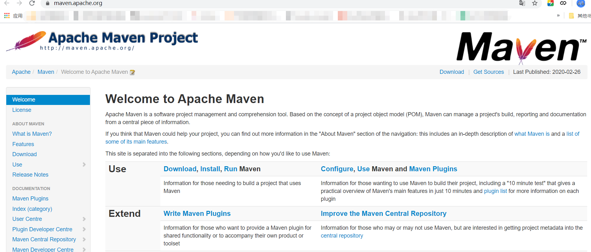The height and width of the screenshot is (252, 591).
Task: Click the browser back arrow
Action: (7, 3)
